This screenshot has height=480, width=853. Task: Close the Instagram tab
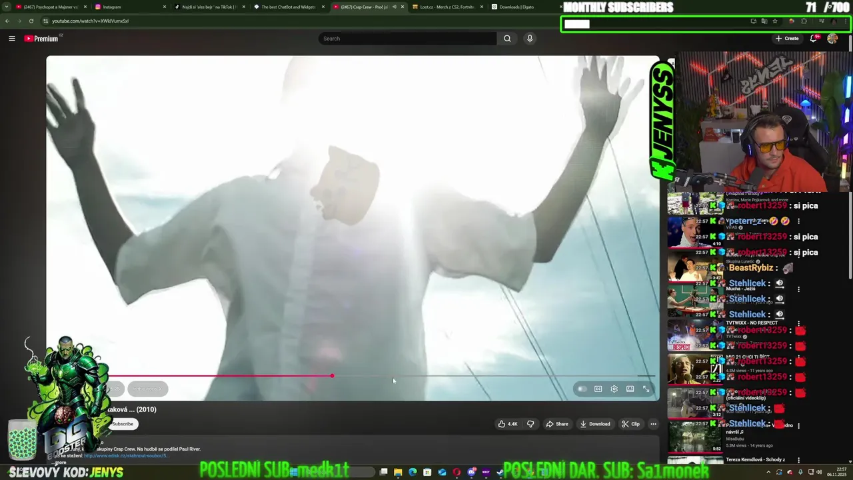coord(165,7)
